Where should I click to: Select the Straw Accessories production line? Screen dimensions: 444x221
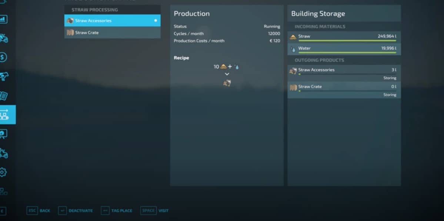tap(112, 21)
